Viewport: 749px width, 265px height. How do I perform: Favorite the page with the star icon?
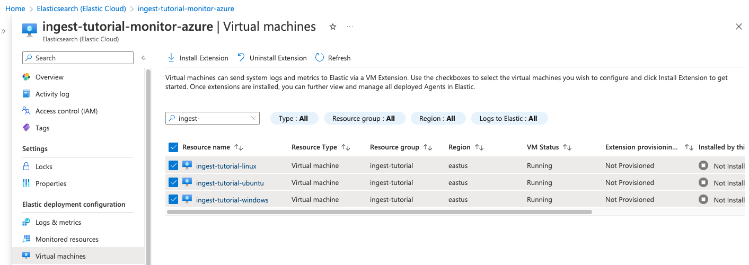pos(333,27)
